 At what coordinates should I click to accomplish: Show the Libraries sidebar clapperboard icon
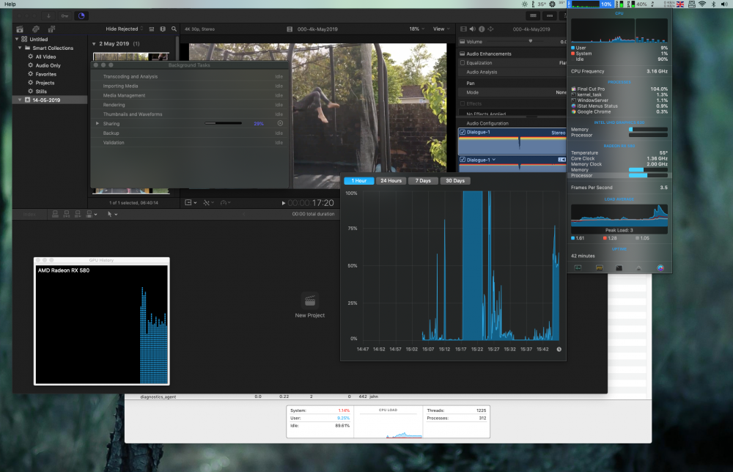[20, 29]
